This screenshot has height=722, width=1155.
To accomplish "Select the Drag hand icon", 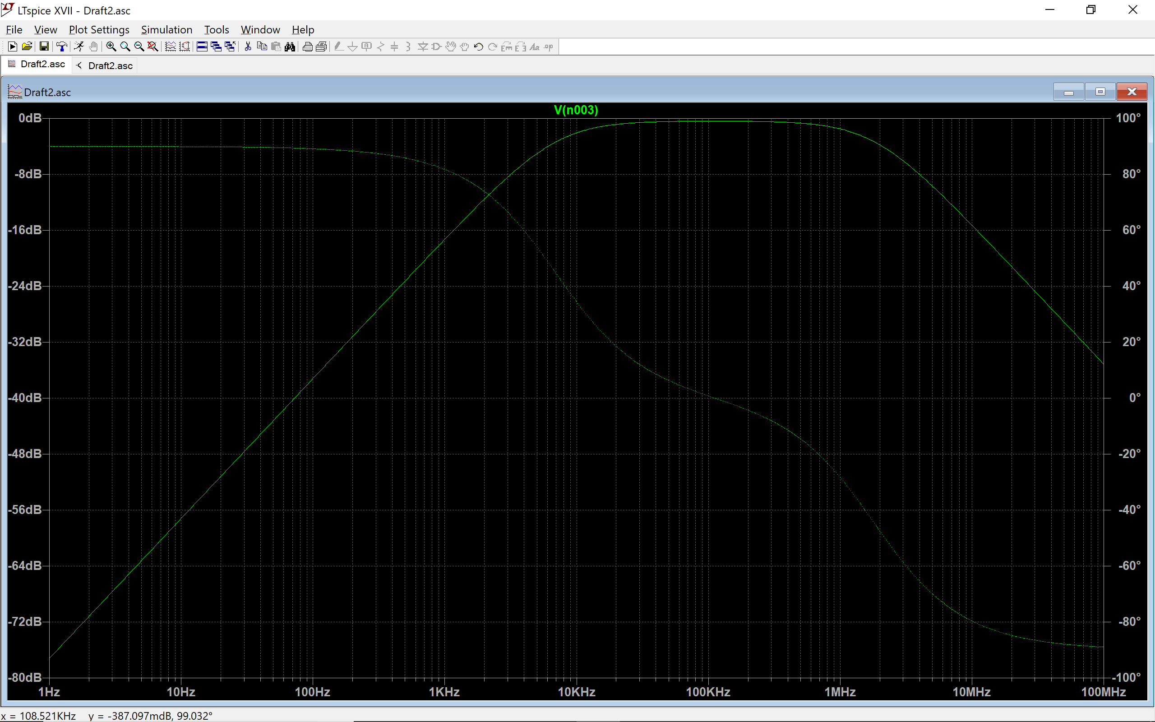I will point(464,46).
